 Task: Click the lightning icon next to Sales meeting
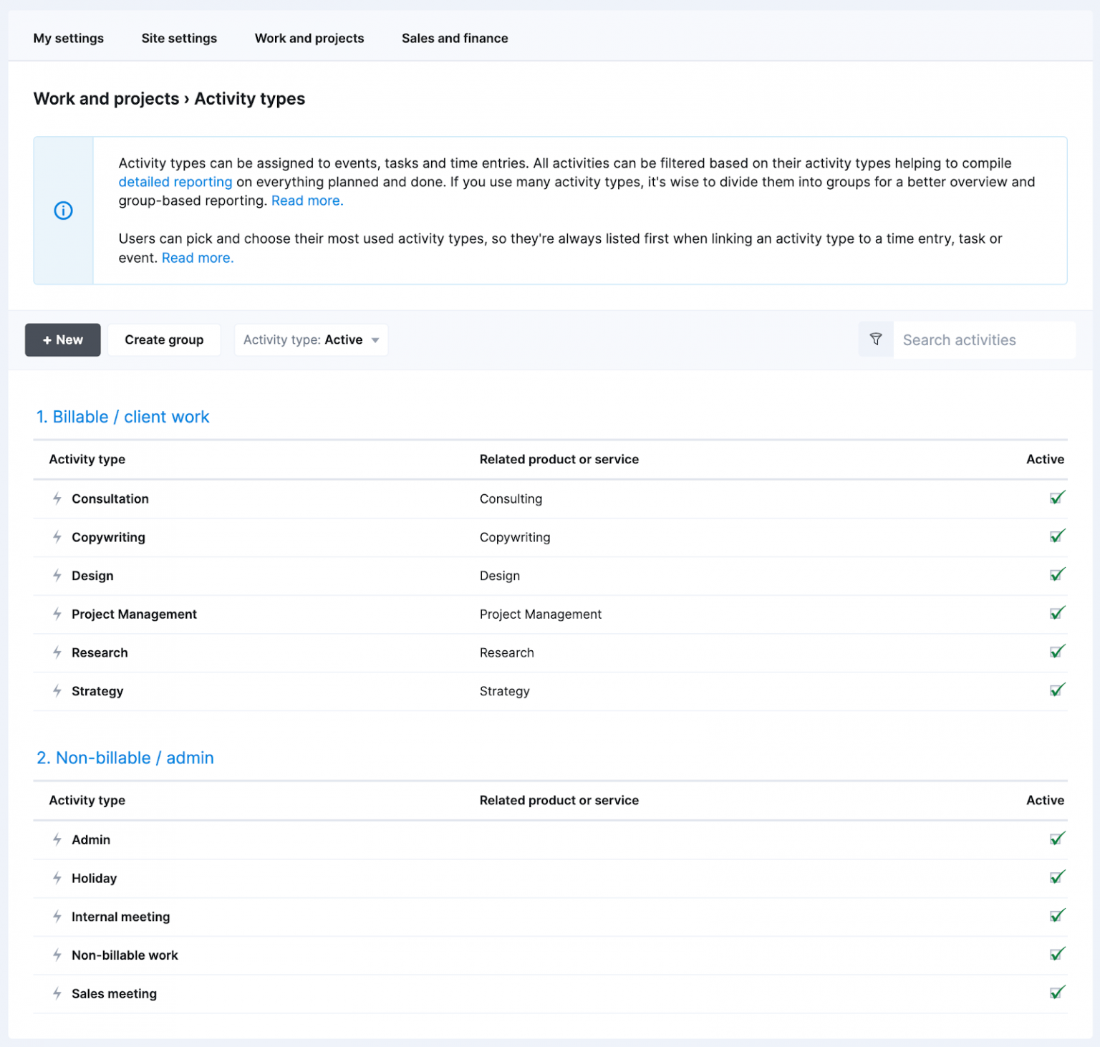(x=57, y=993)
